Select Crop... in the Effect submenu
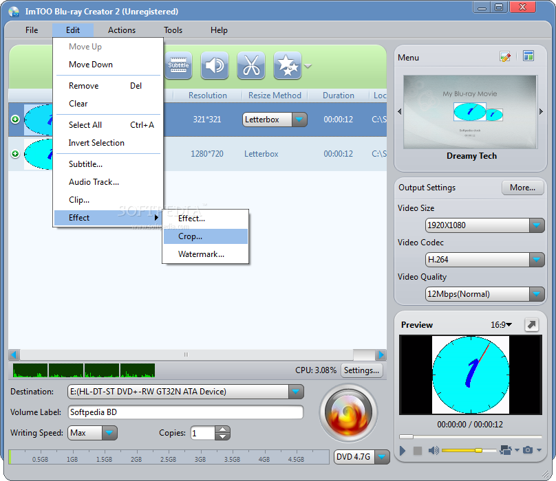This screenshot has width=556, height=481. point(205,236)
